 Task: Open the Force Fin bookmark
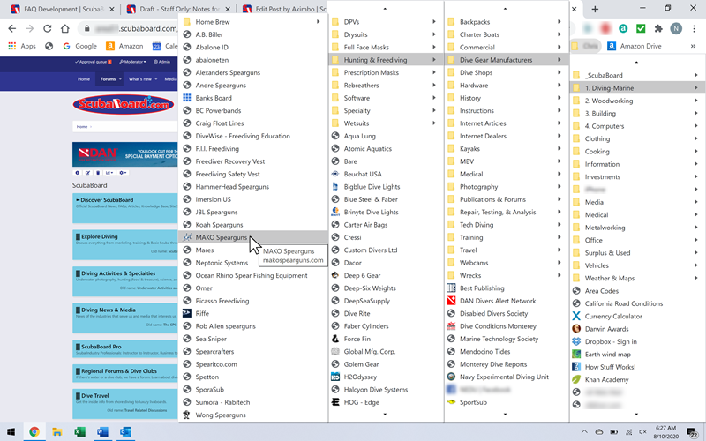[386, 339]
